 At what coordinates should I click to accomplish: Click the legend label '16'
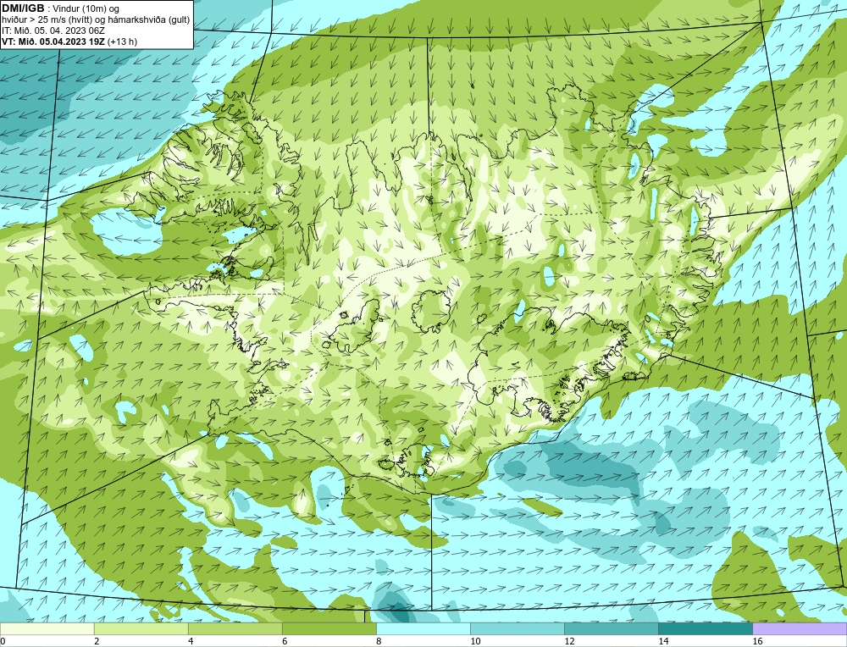pos(757,641)
